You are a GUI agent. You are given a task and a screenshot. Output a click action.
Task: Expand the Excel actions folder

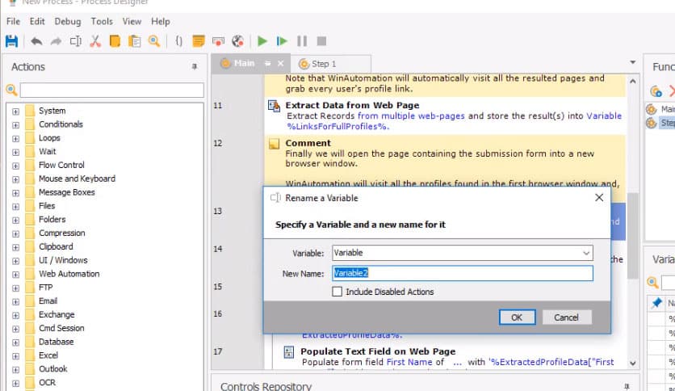tap(15, 356)
